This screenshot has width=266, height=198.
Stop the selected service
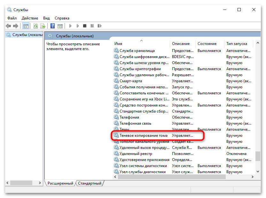(84, 26)
